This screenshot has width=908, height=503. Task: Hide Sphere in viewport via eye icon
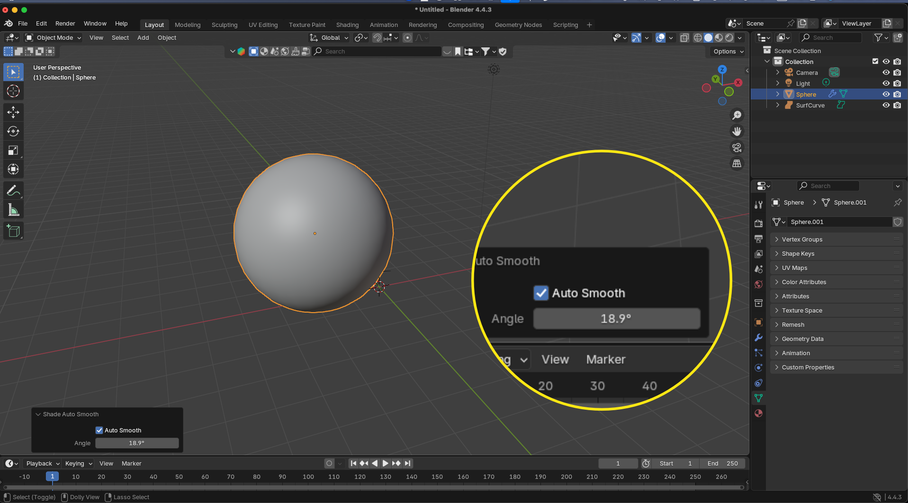(x=886, y=94)
